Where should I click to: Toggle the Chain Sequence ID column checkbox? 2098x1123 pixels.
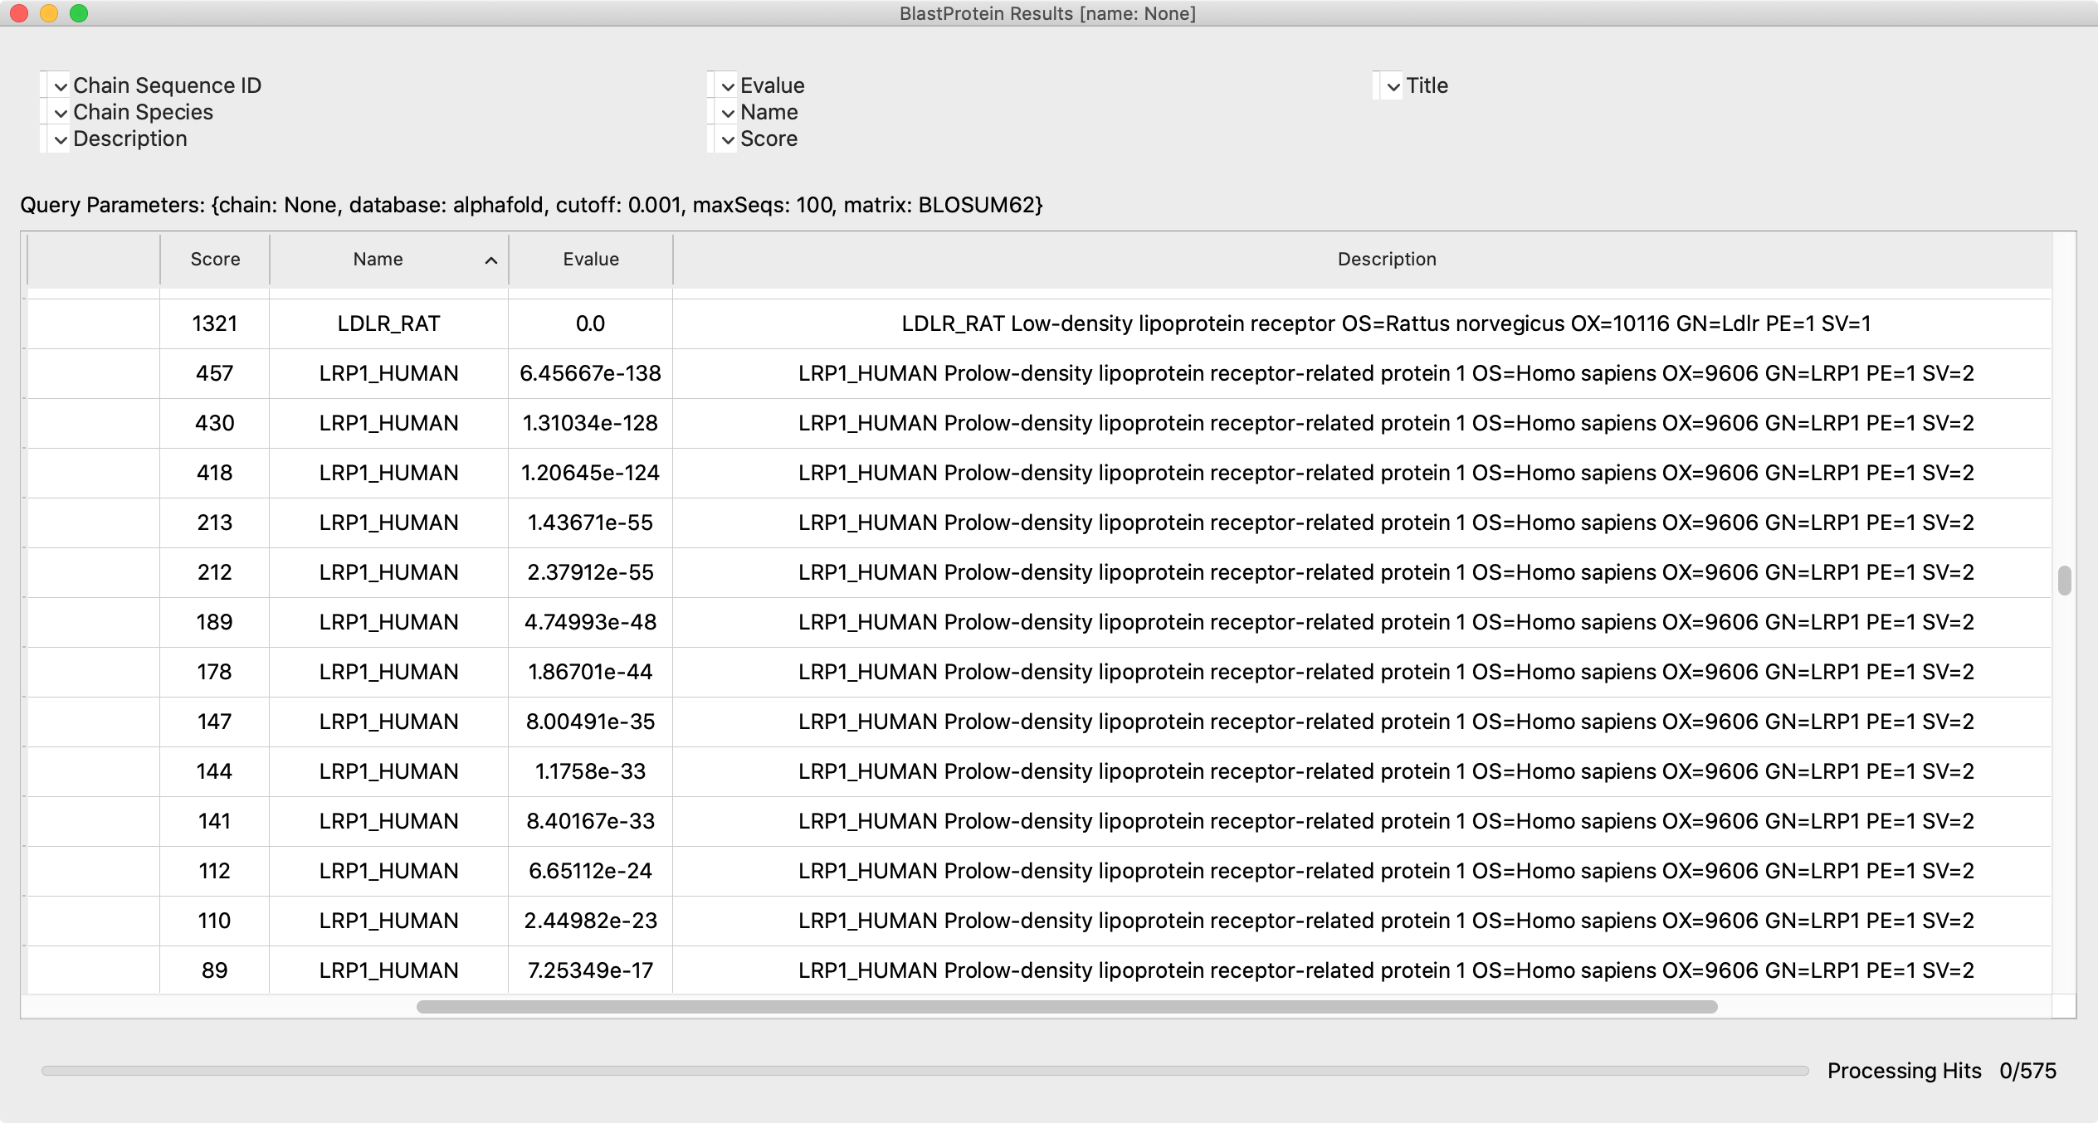click(x=60, y=86)
